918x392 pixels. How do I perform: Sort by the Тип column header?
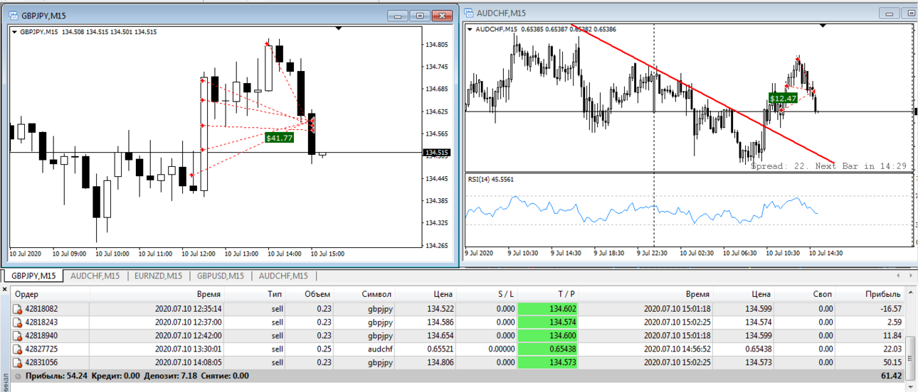[x=256, y=294]
